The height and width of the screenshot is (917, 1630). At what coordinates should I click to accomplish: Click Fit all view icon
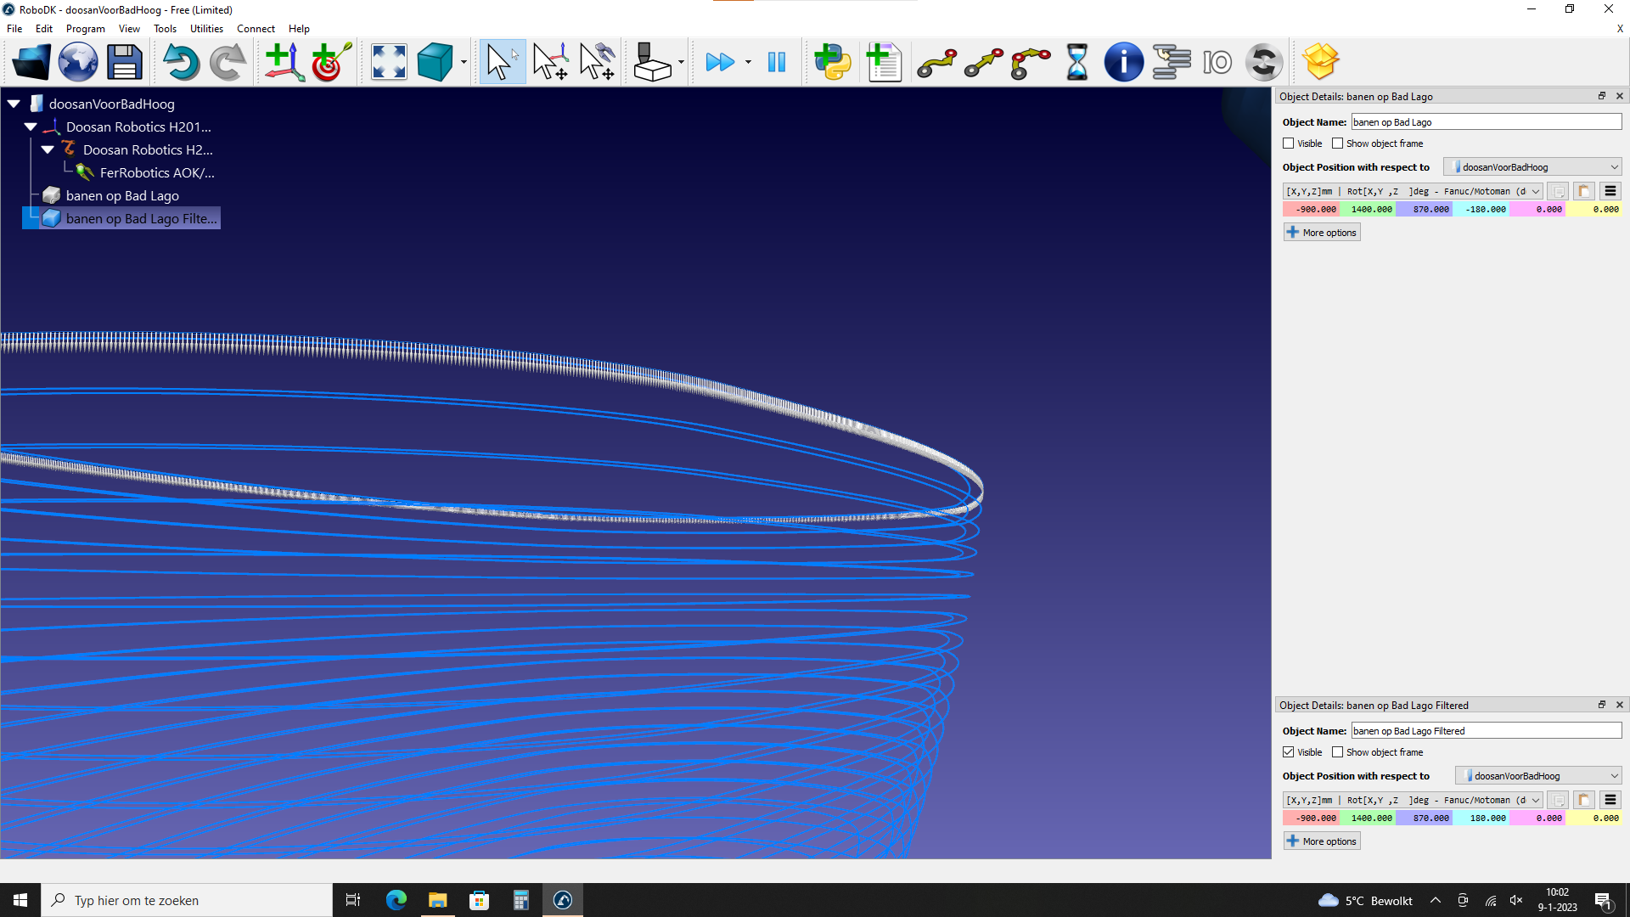point(389,62)
